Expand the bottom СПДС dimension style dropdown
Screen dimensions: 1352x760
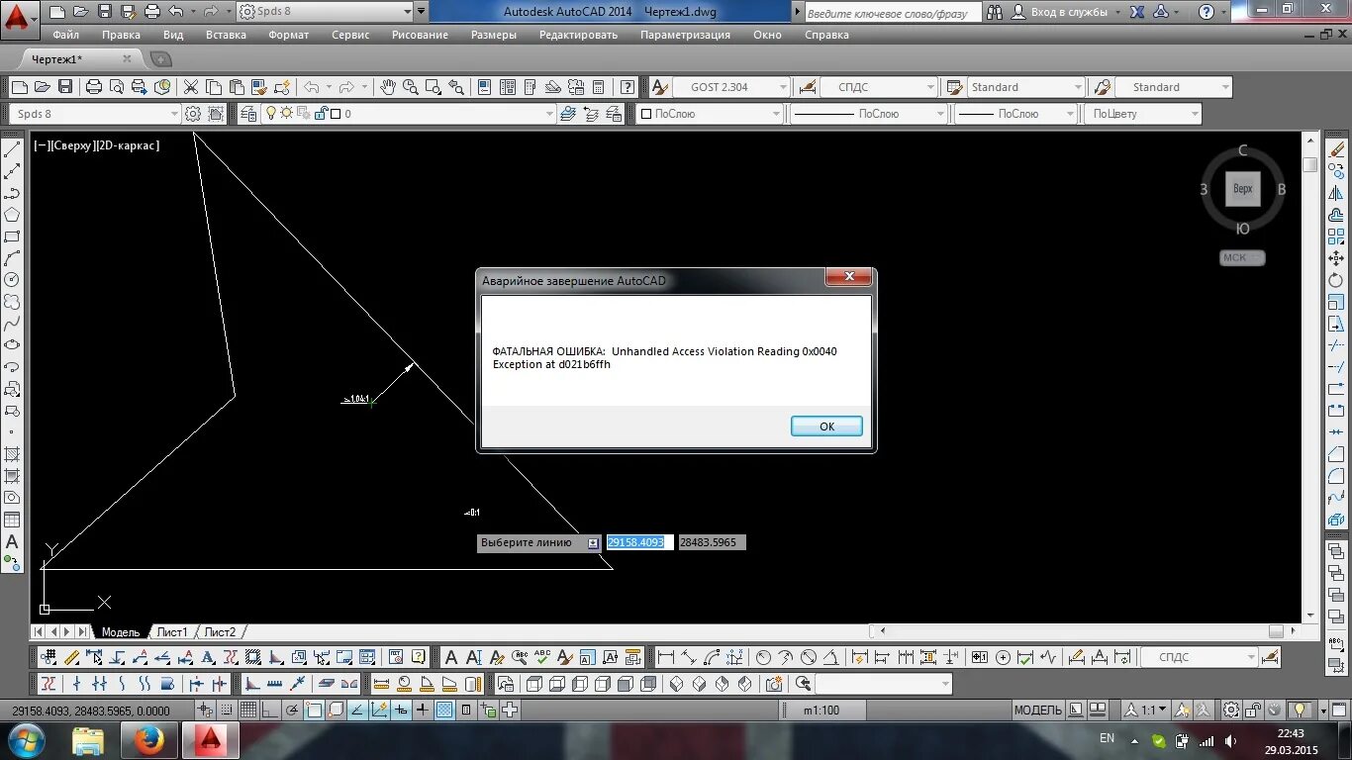click(1251, 657)
